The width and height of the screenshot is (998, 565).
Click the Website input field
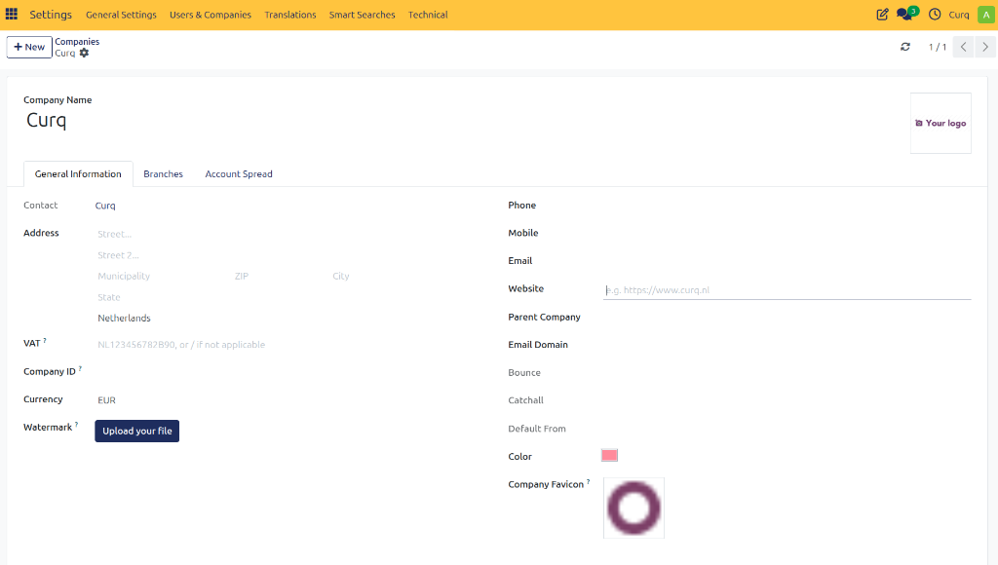click(787, 290)
